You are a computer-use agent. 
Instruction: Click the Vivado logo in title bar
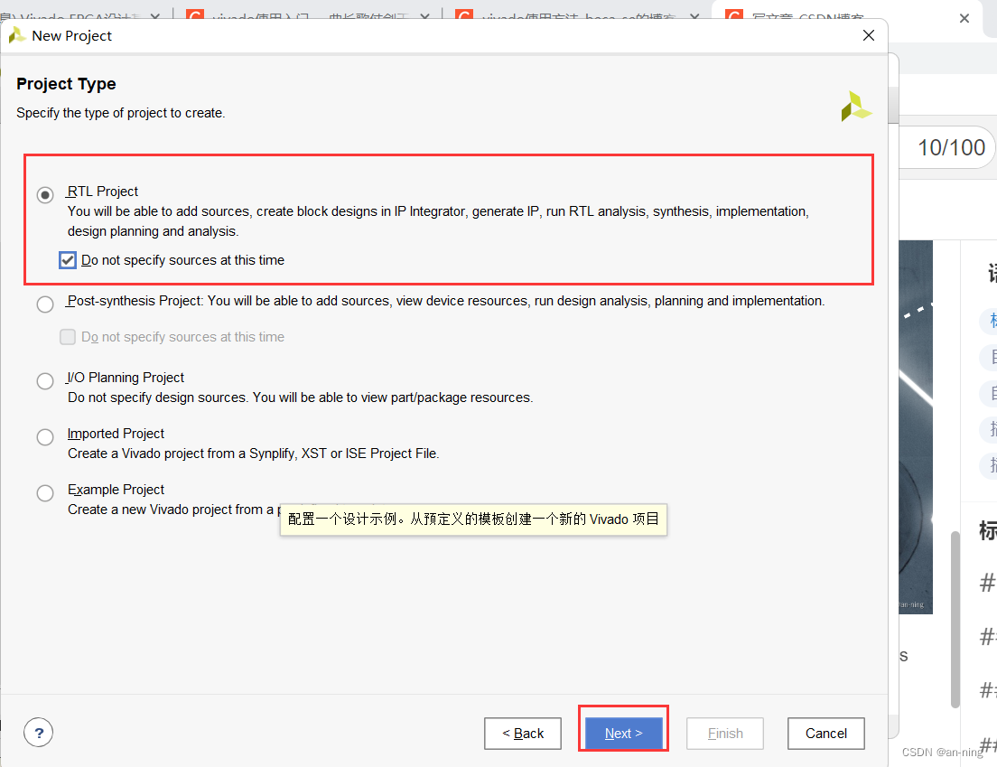(x=17, y=35)
